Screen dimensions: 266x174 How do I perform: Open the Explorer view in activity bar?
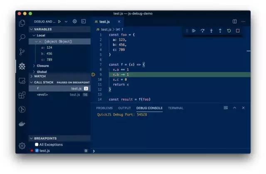pos(22,23)
